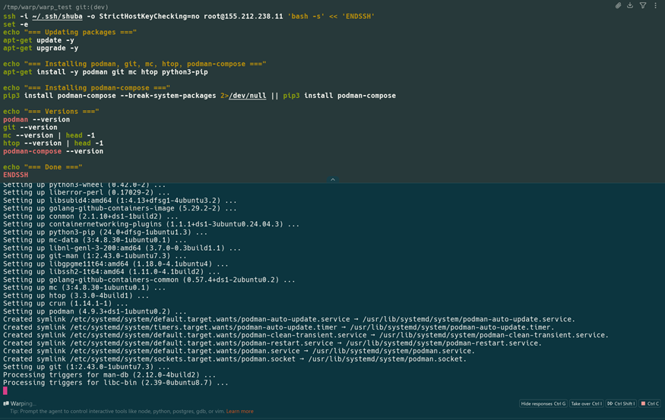Click the pink terminal cursor block
Viewport: 665px width, 420px height.
pyautogui.click(x=5, y=391)
